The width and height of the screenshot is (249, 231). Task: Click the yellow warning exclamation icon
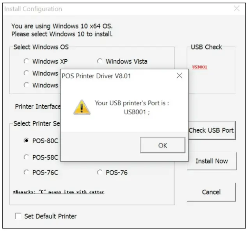pyautogui.click(x=82, y=107)
